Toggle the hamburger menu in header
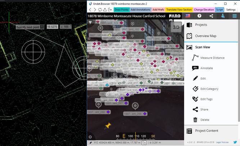 click(235, 16)
